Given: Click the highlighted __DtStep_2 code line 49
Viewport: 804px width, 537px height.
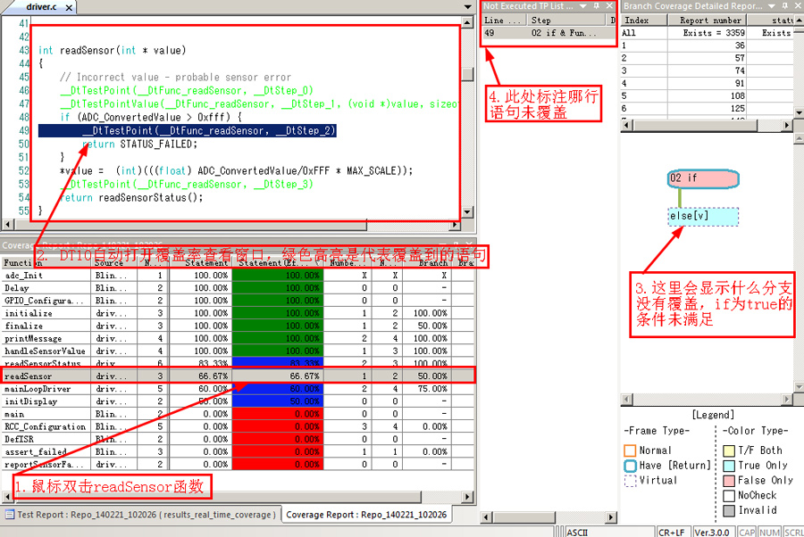Looking at the screenshot, I should (188, 131).
